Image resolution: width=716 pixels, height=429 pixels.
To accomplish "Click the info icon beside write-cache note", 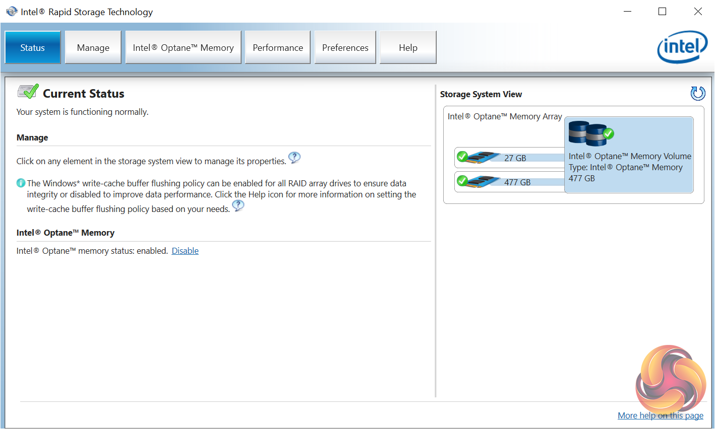I will pyautogui.click(x=21, y=183).
